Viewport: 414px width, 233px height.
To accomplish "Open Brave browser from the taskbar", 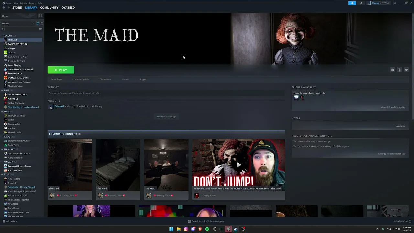I will [200, 229].
